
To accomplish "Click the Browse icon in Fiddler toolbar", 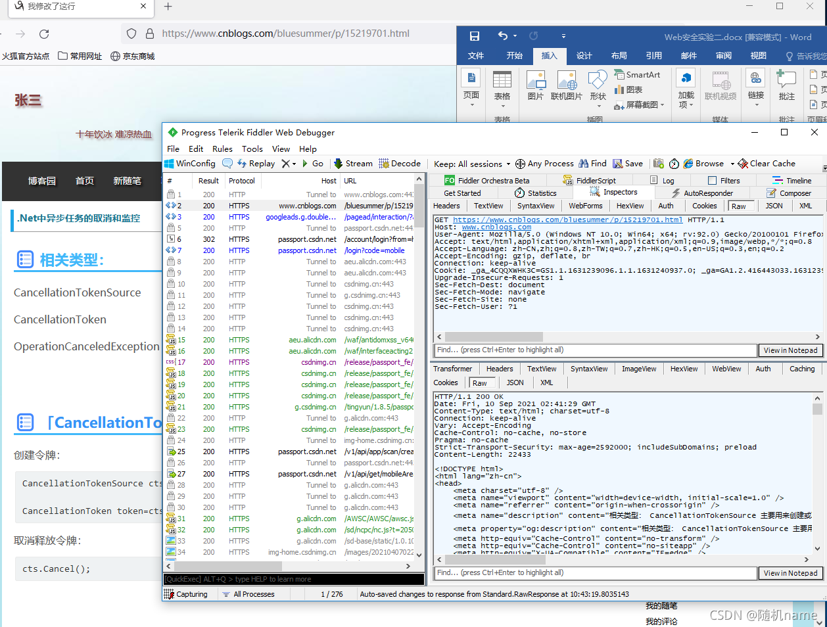I will pos(688,164).
